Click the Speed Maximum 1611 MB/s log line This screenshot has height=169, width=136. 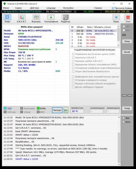click(56, 152)
